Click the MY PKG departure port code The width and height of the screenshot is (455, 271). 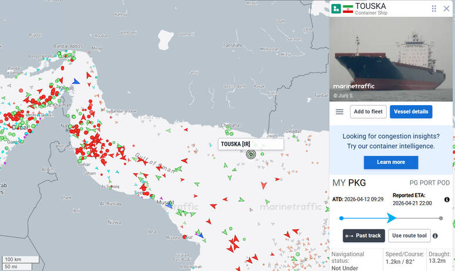[349, 182]
